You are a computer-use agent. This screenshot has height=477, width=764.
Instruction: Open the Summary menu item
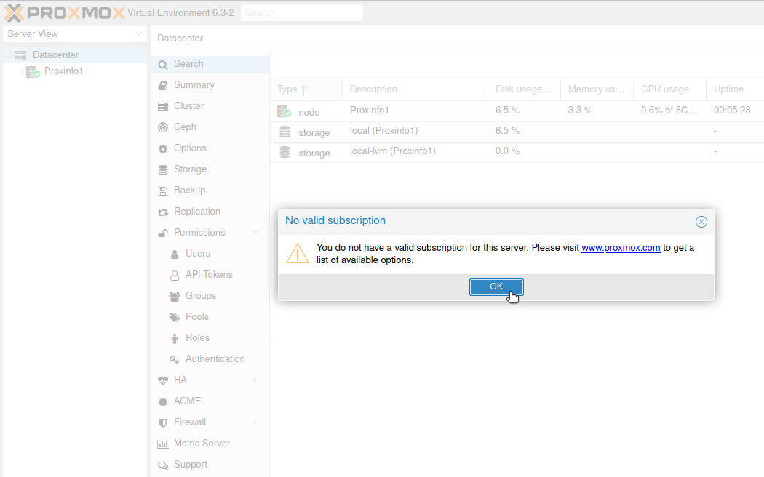[x=194, y=84]
